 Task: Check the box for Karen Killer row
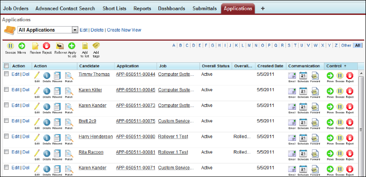click(6, 89)
